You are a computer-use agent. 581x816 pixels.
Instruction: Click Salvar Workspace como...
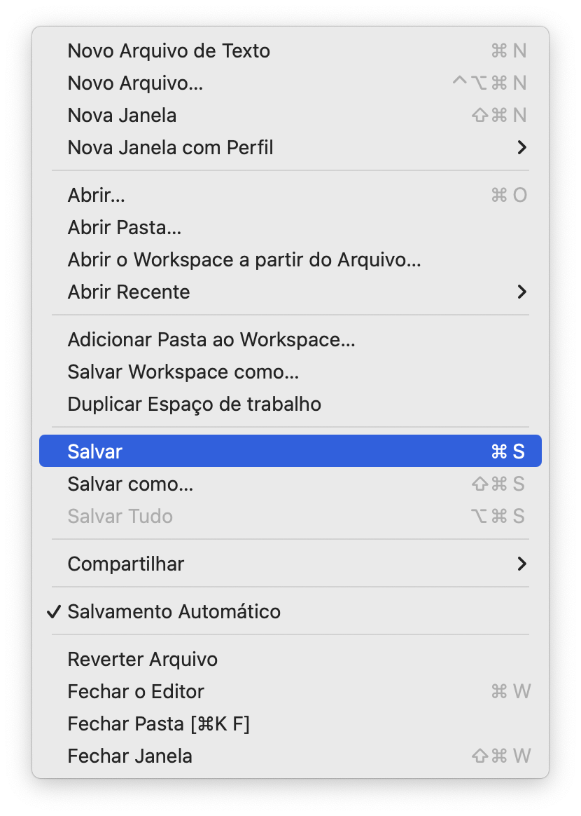pyautogui.click(x=183, y=372)
